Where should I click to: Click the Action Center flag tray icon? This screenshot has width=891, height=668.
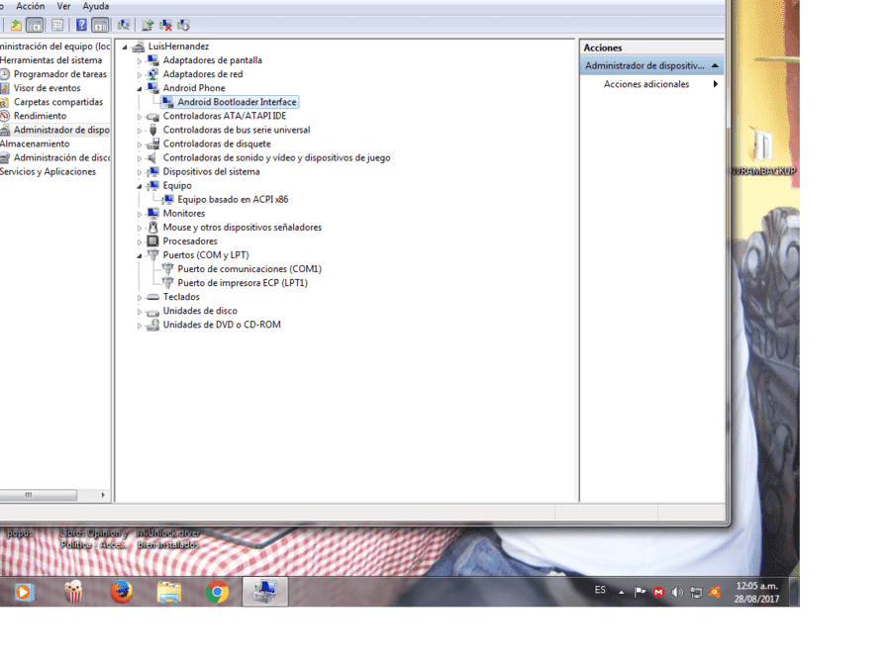click(640, 592)
